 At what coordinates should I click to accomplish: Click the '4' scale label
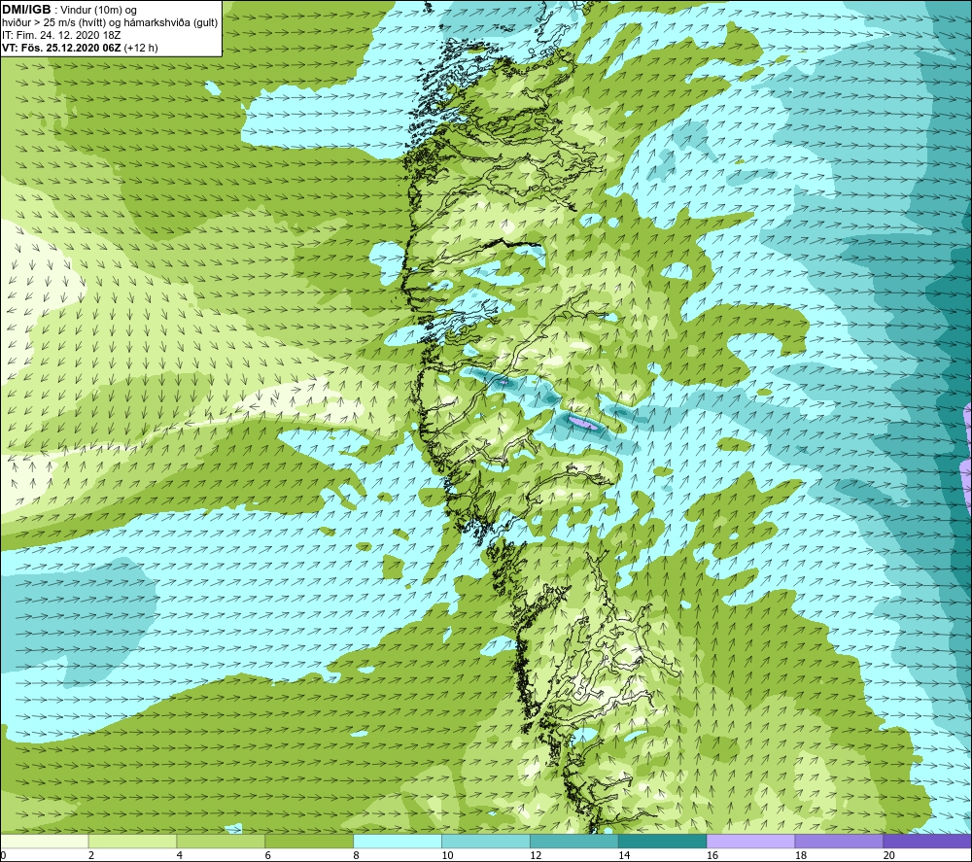179,856
